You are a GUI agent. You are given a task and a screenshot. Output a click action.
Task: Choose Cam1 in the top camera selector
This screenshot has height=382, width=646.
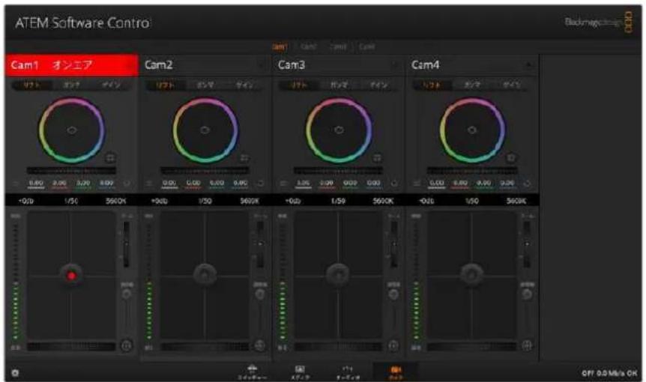pos(280,47)
